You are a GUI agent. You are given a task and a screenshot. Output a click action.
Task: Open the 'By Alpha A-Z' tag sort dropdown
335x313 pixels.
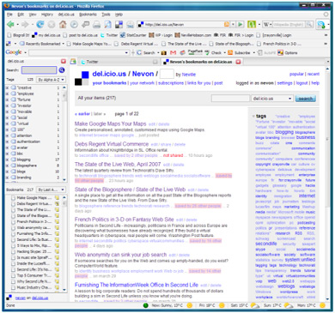52,80
